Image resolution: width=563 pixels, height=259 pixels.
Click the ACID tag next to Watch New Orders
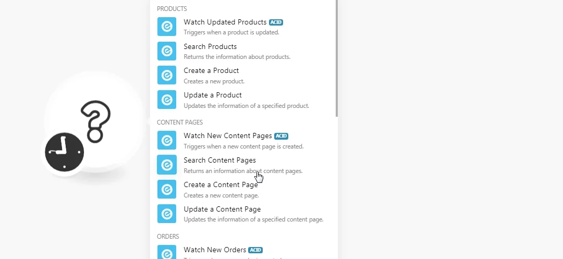pyautogui.click(x=255, y=250)
